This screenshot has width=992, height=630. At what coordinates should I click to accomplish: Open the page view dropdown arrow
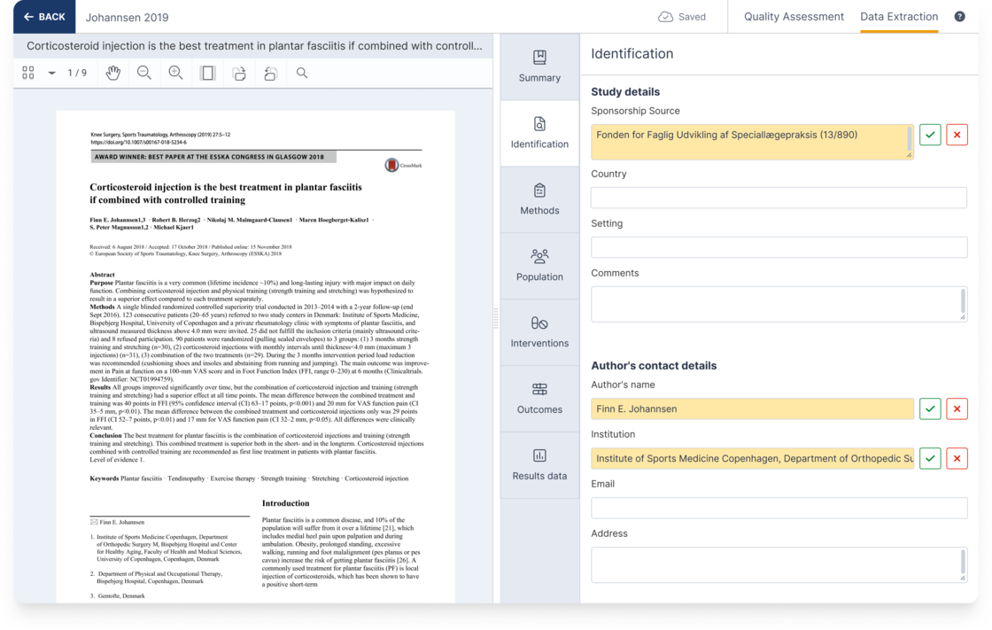(53, 73)
